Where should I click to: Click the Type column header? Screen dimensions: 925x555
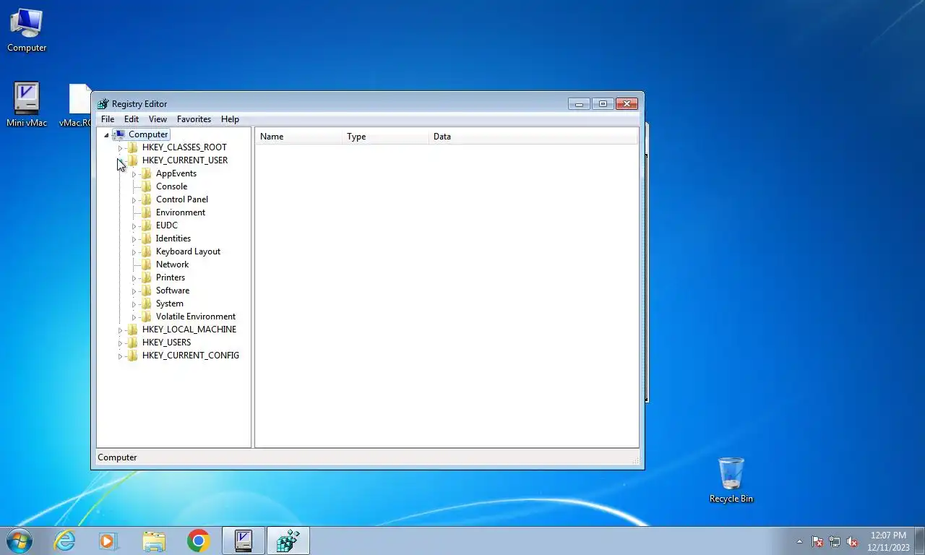point(385,137)
